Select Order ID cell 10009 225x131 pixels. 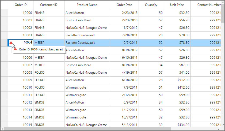pos(21,80)
